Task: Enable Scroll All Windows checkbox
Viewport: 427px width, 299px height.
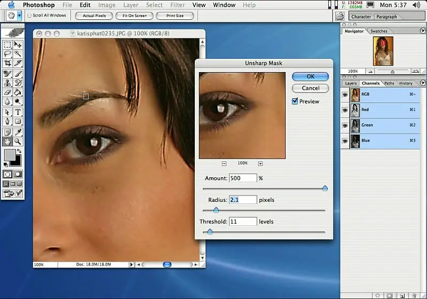Action: tap(29, 15)
